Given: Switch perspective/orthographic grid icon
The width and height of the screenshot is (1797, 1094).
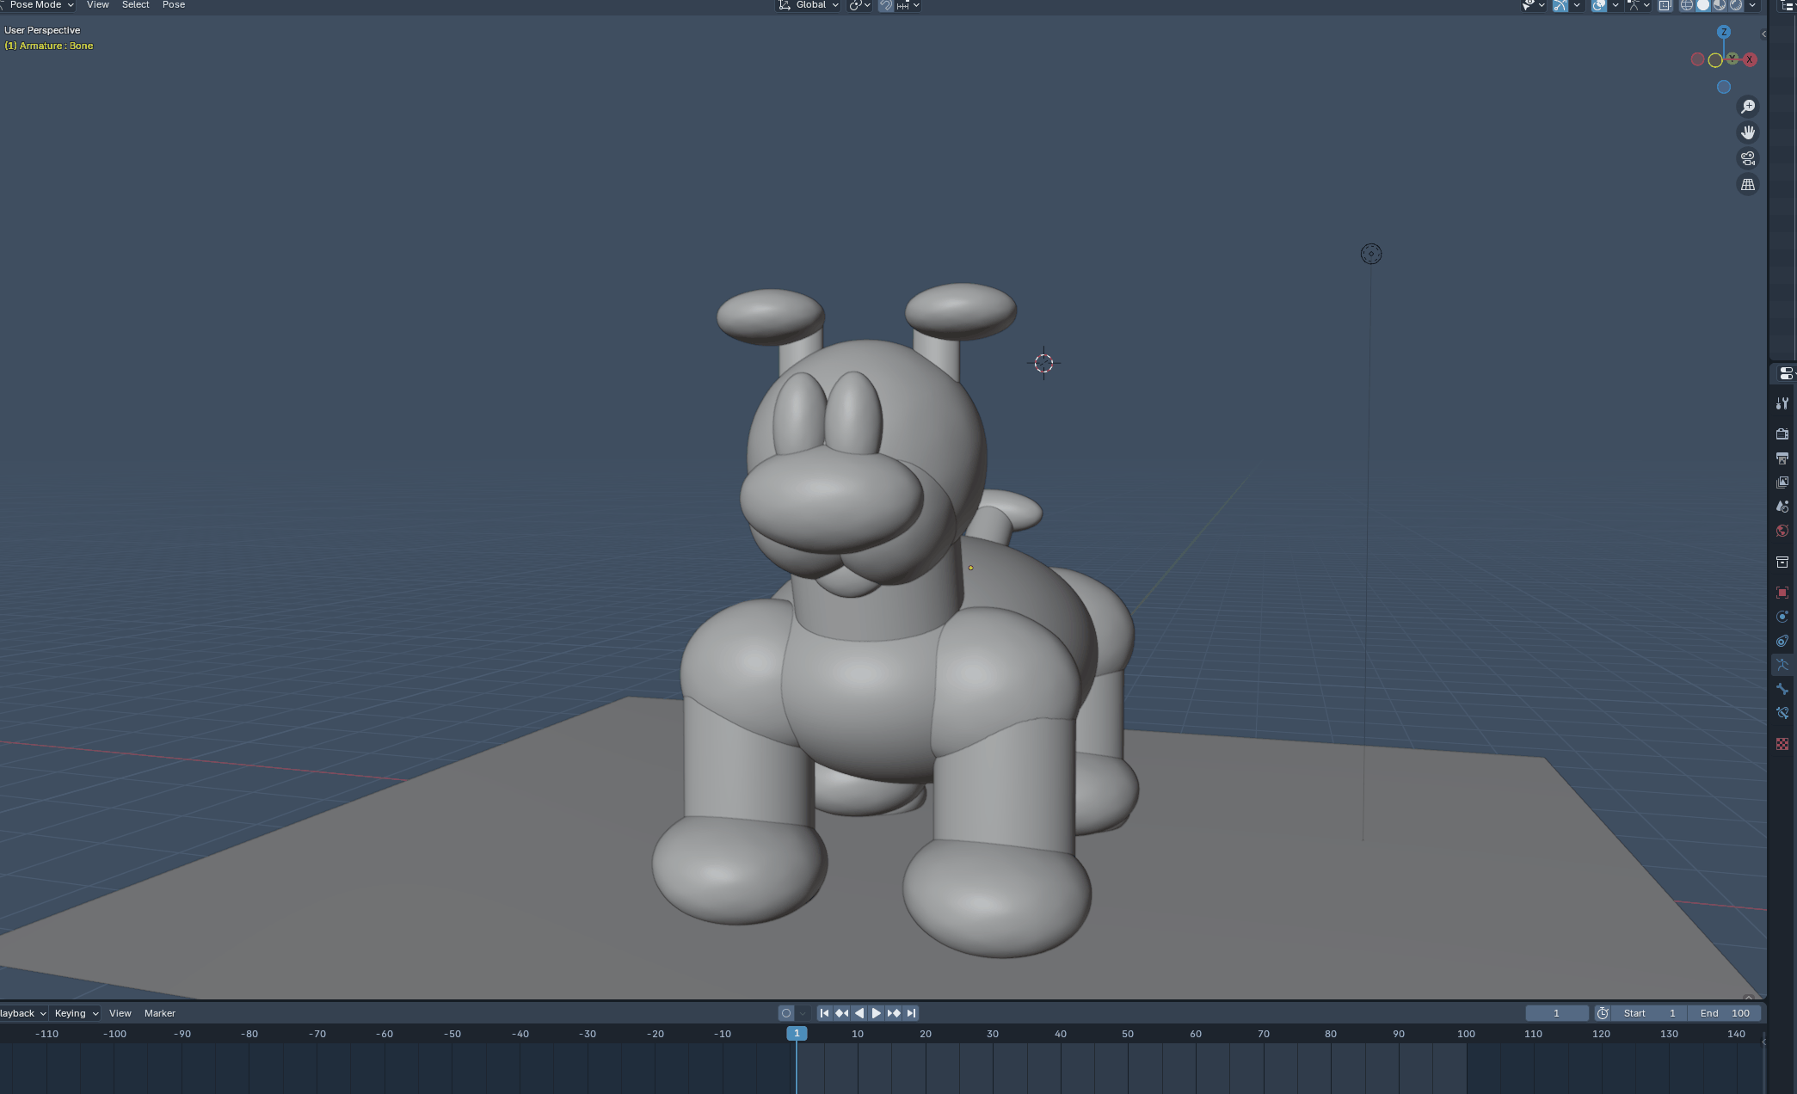Looking at the screenshot, I should pos(1748,185).
